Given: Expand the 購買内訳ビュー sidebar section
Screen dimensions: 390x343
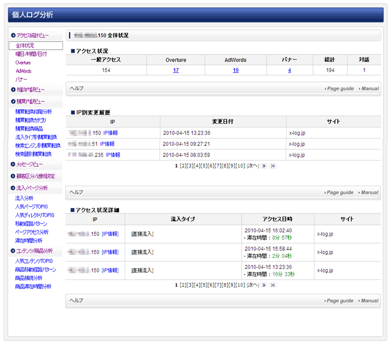Looking at the screenshot, I should coord(13,101).
